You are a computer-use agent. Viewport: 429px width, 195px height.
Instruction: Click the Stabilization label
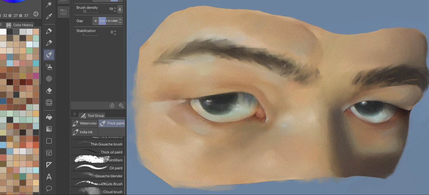click(x=86, y=31)
